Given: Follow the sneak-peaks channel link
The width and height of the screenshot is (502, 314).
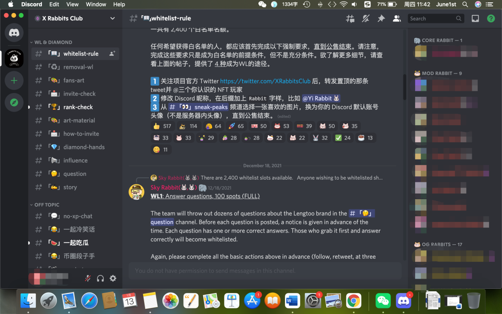Looking at the screenshot, I should pos(198,107).
